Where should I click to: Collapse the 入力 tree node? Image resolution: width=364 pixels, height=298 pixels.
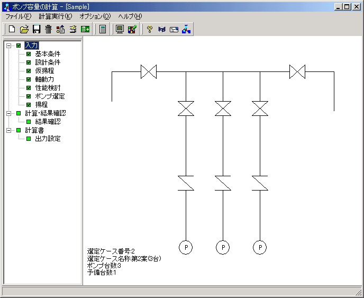8,46
